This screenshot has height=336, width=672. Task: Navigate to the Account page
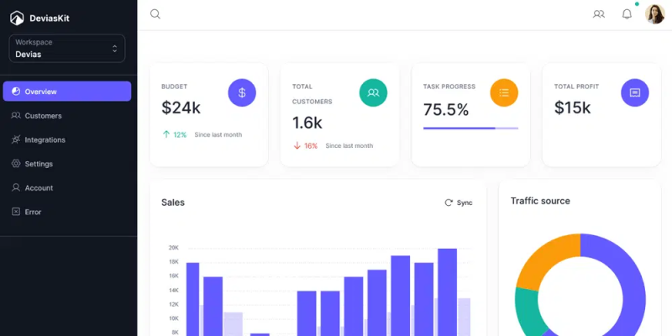tap(67, 187)
